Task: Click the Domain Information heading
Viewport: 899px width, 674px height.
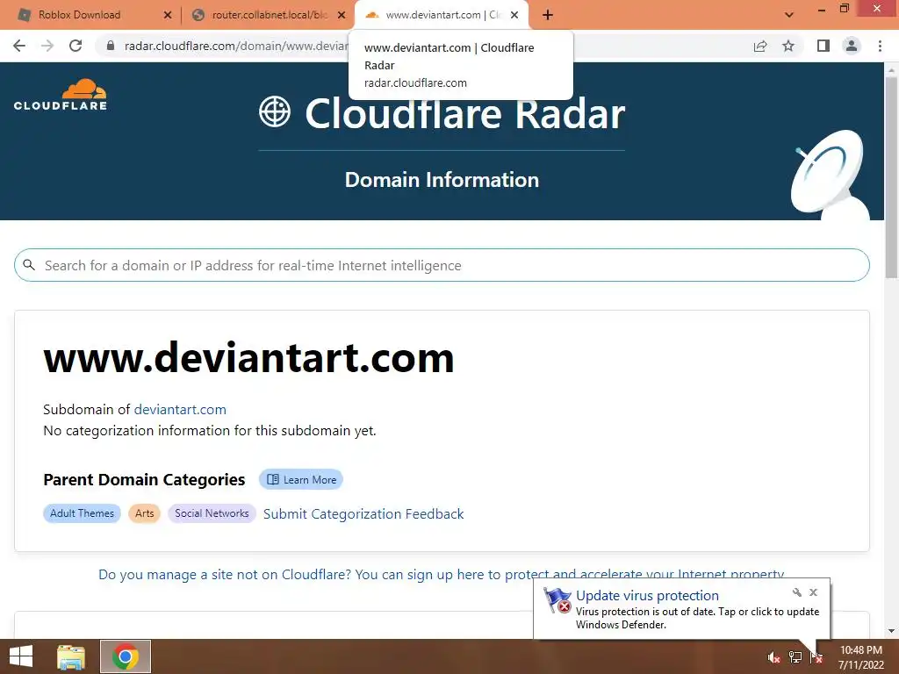Action: (x=442, y=180)
